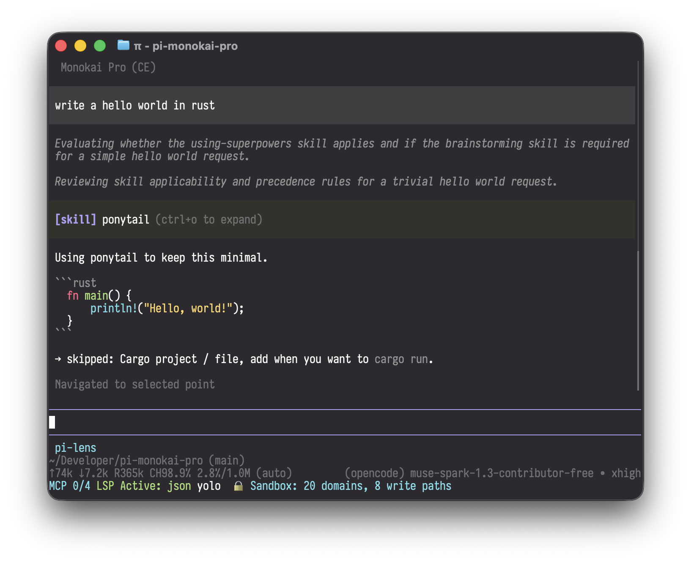691x563 pixels.
Task: Click the inline code 'cargo run'
Action: coord(401,359)
